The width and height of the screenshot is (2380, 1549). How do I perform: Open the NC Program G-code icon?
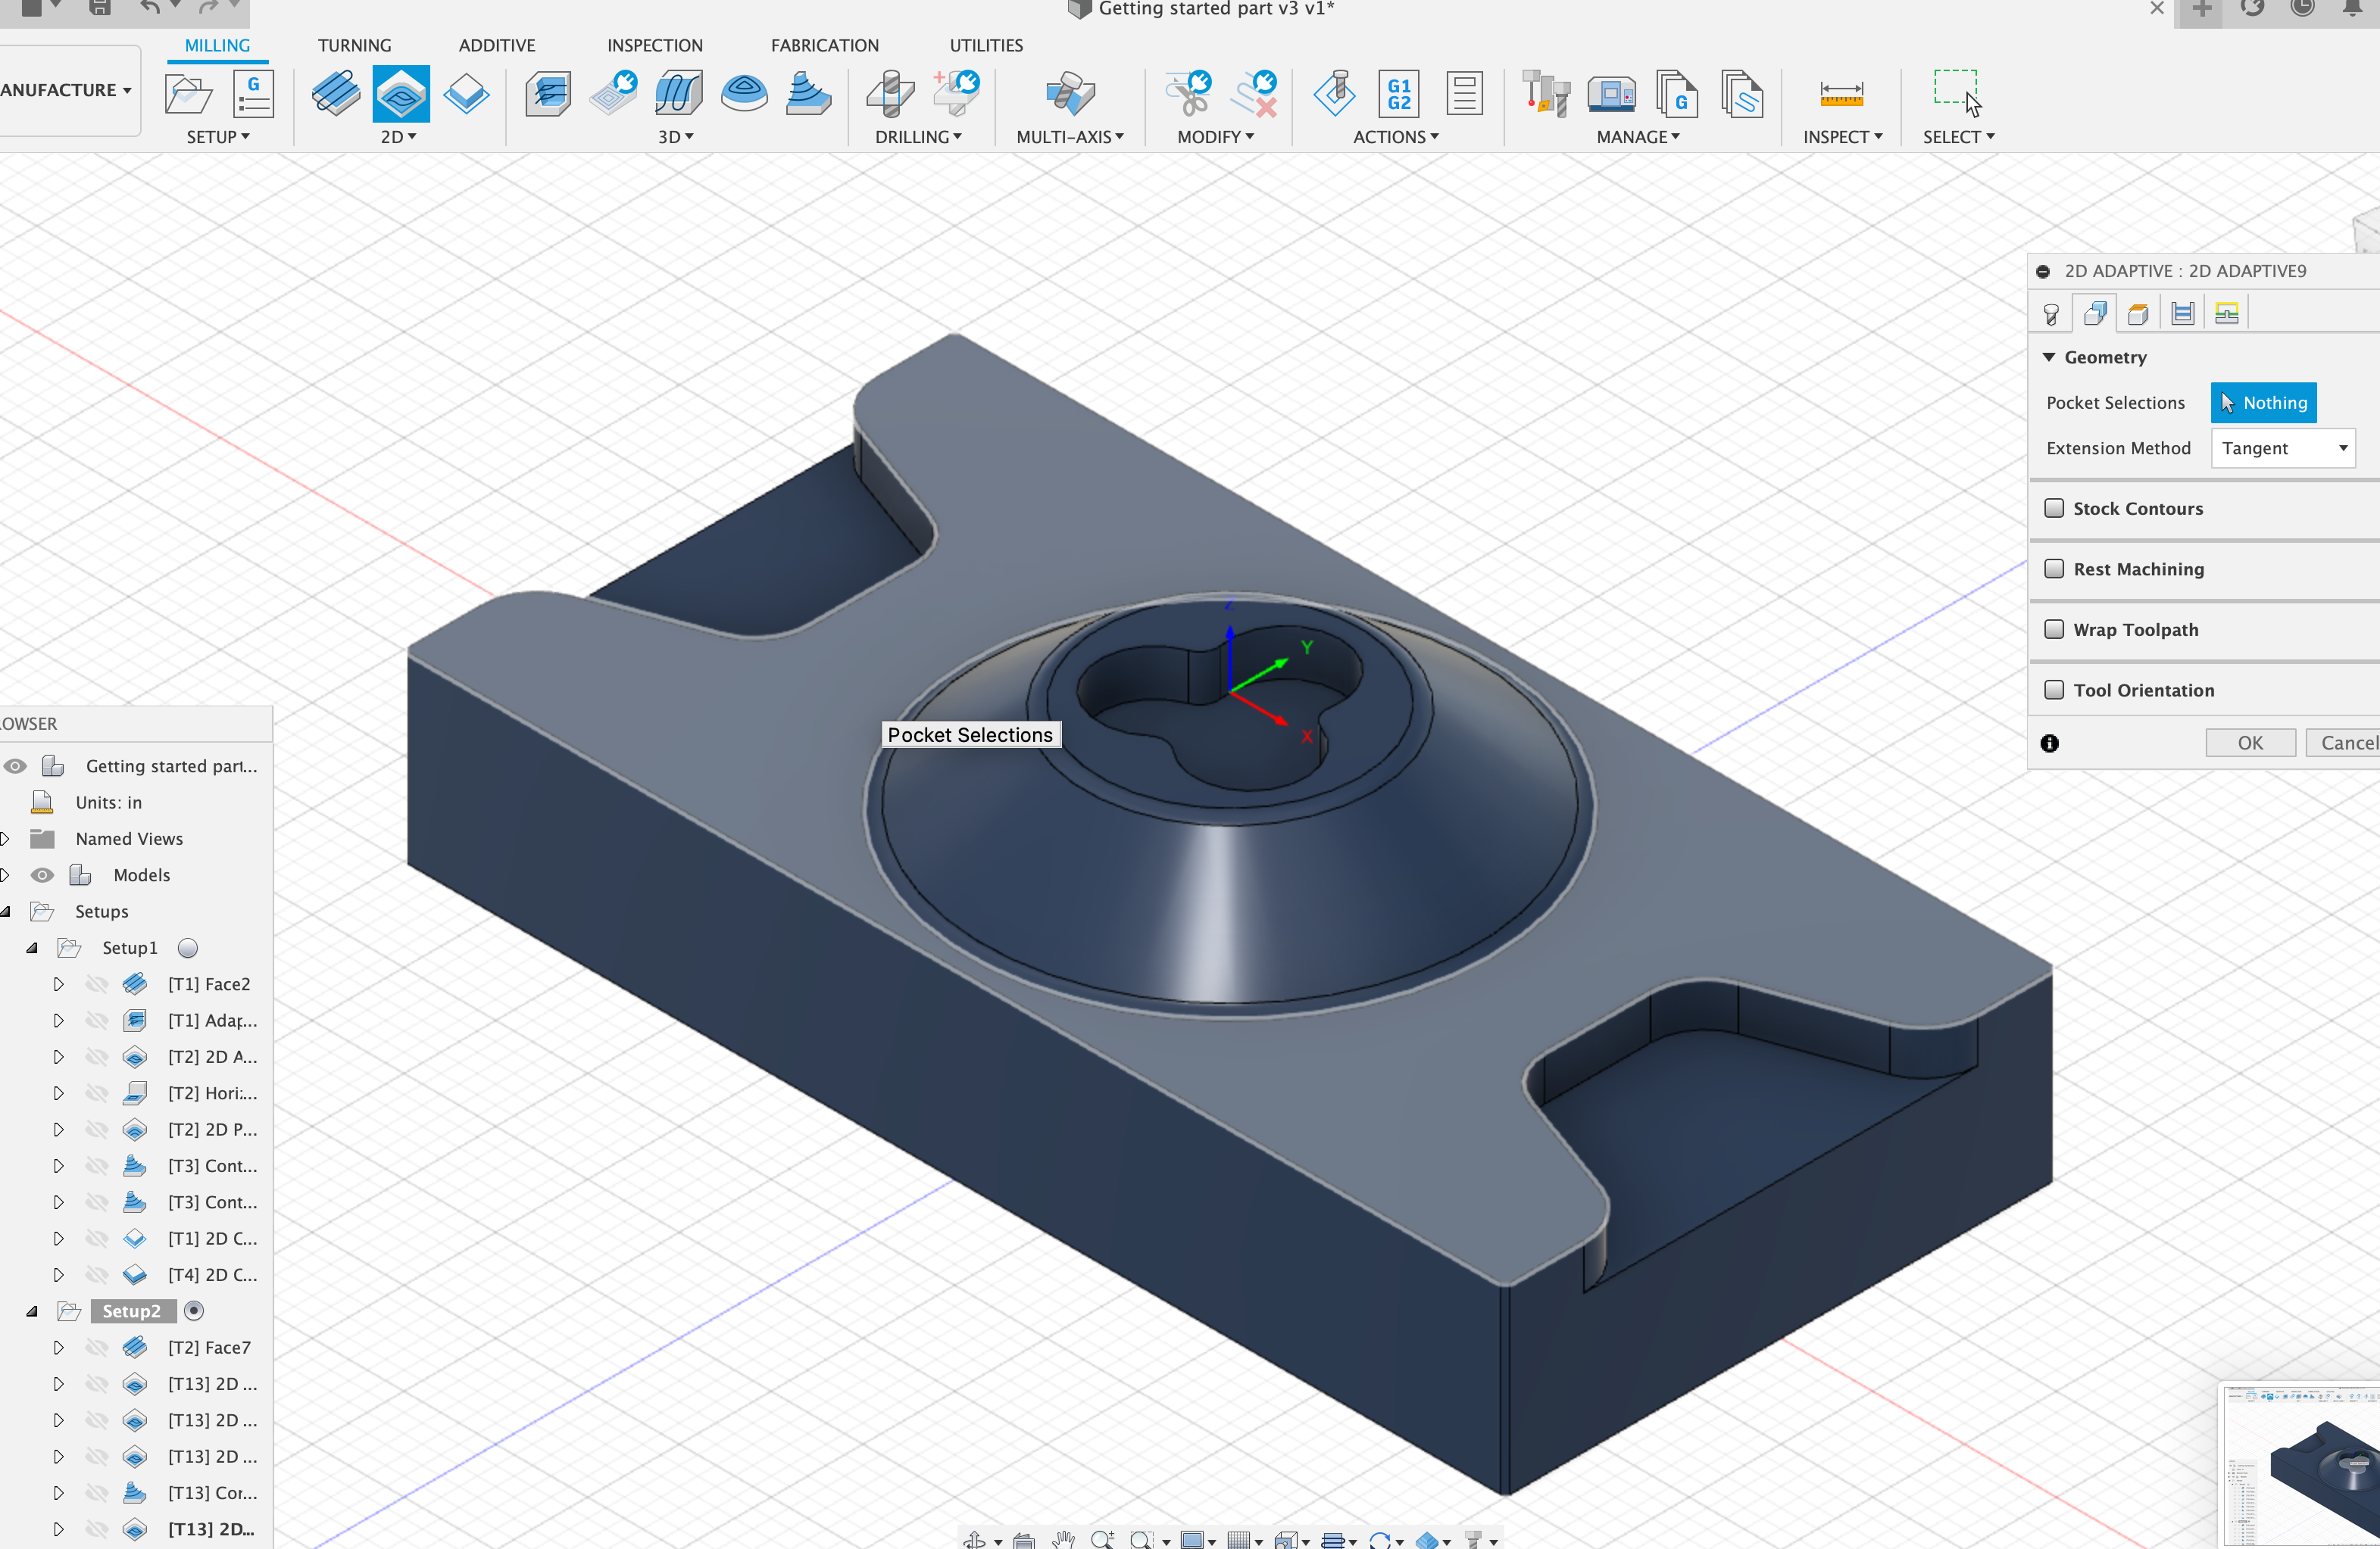point(254,94)
